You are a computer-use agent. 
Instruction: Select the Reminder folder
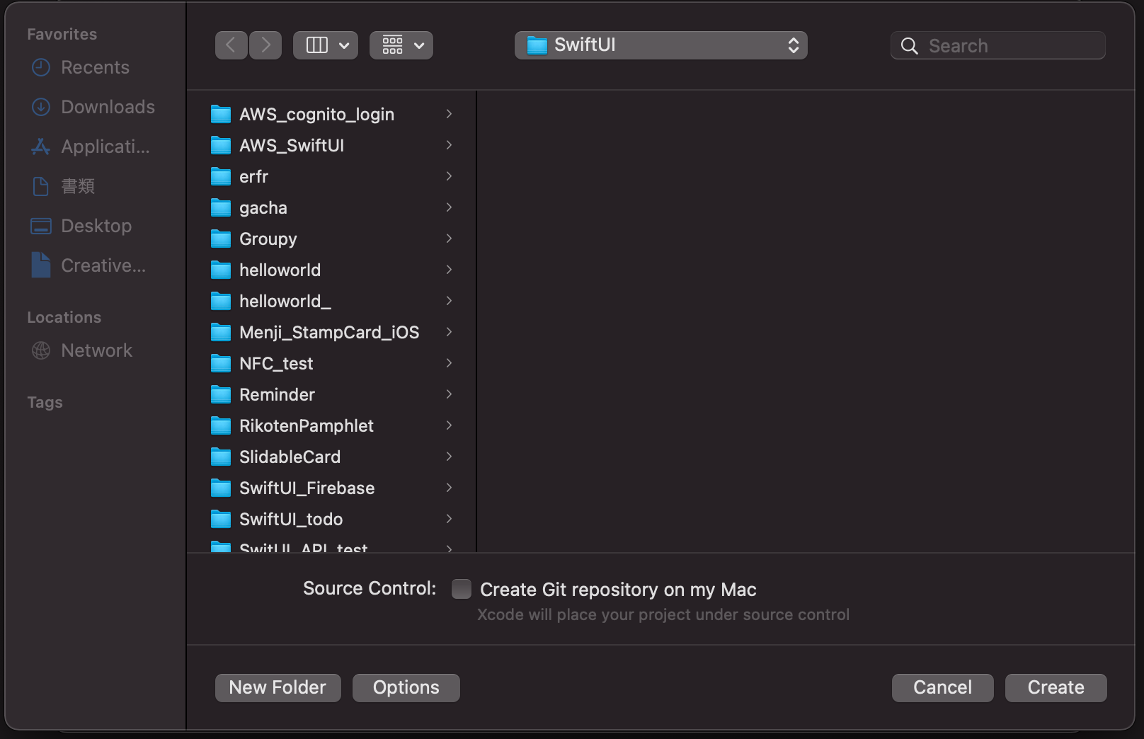(x=331, y=394)
